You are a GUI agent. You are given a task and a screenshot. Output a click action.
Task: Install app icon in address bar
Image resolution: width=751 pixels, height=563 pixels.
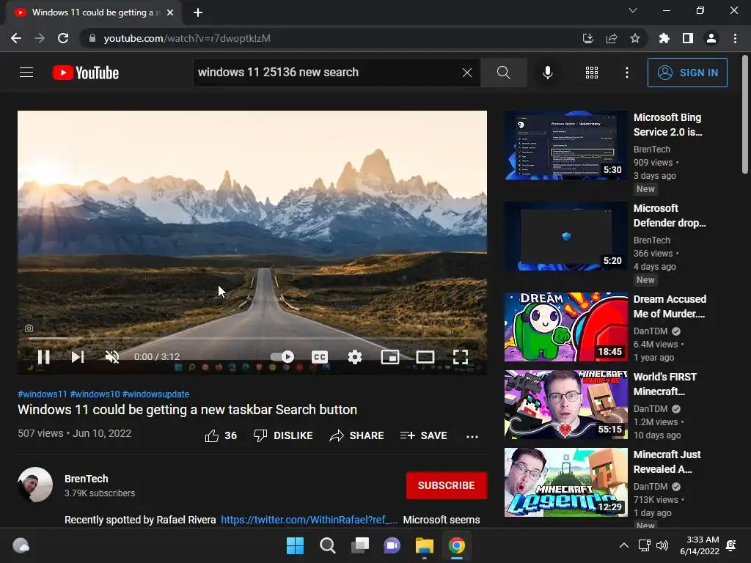[587, 38]
